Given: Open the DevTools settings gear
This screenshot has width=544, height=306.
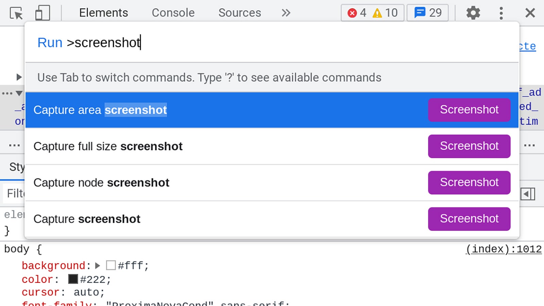Looking at the screenshot, I should [473, 13].
